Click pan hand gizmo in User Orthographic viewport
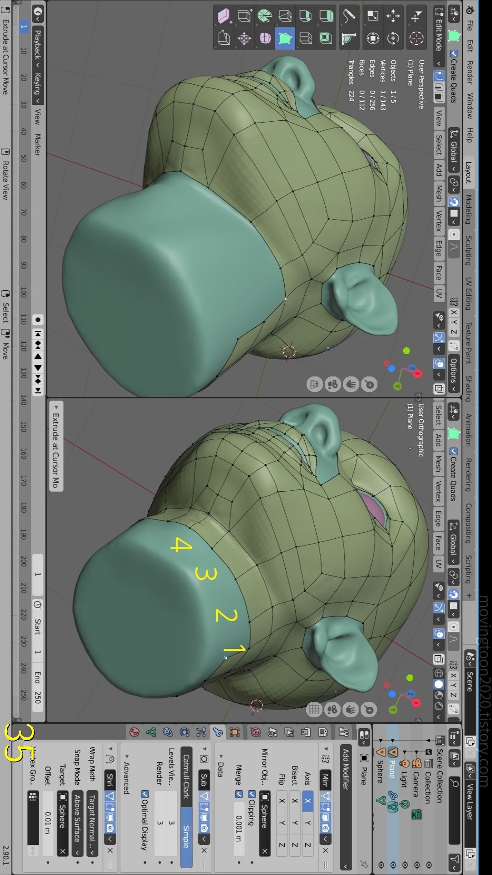Screen dimensions: 492x875 tap(351, 710)
